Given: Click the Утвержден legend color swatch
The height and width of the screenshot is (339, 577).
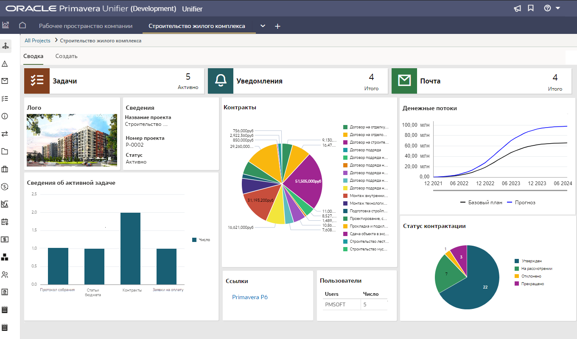Looking at the screenshot, I should tap(517, 261).
